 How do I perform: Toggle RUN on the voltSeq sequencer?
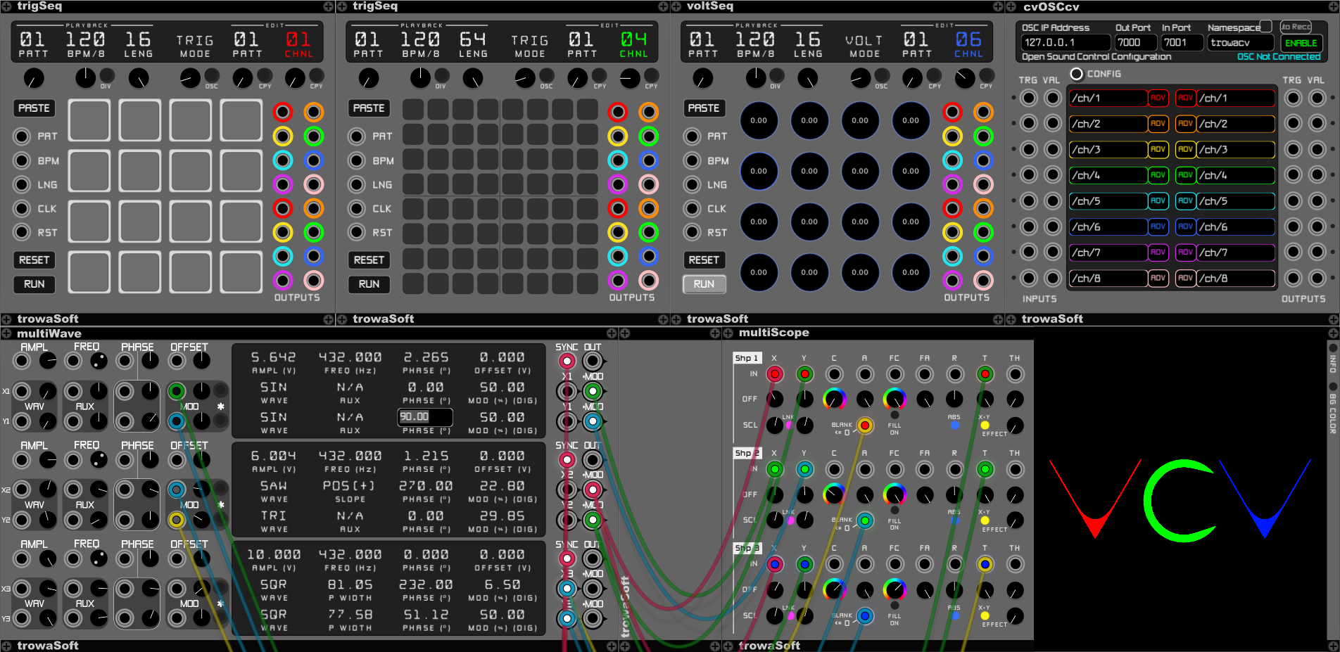(x=704, y=284)
